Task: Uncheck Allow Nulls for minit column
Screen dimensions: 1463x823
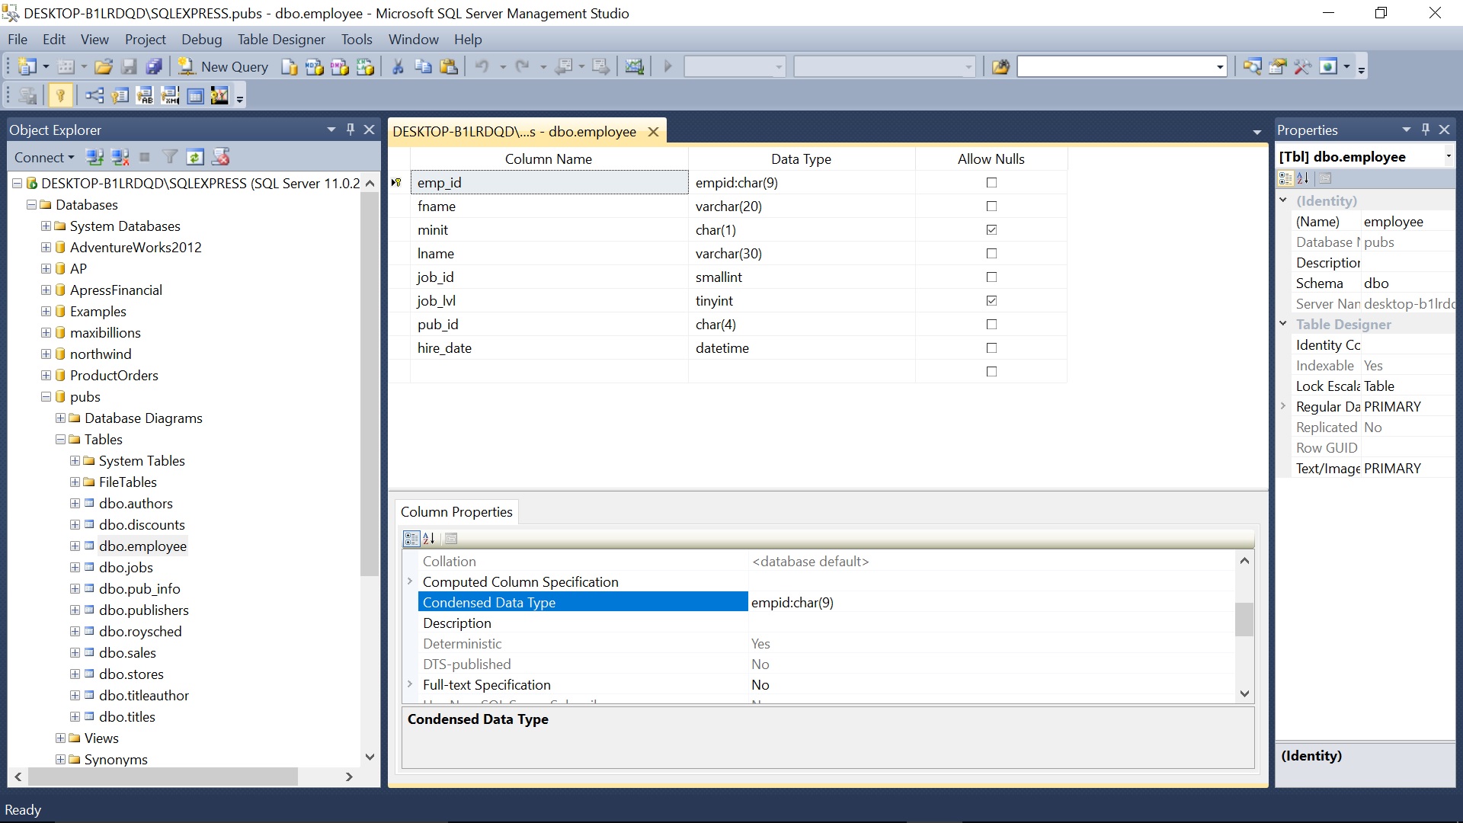Action: (991, 229)
